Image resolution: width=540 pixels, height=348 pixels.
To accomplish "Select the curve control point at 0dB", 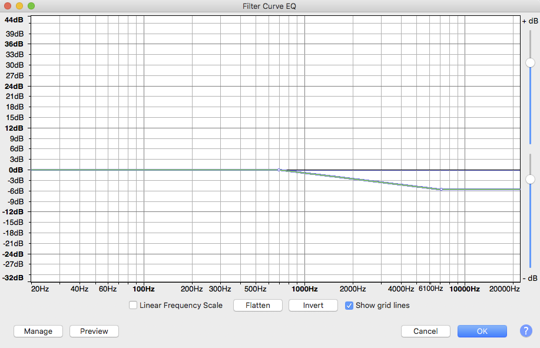I will point(279,170).
